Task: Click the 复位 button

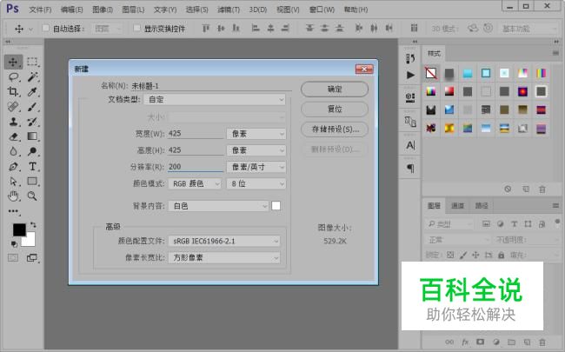Action: [335, 109]
